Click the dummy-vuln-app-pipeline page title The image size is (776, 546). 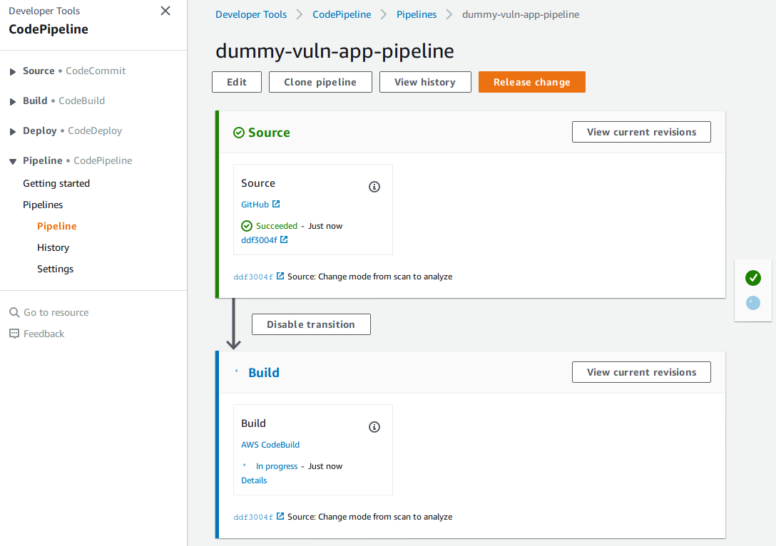(x=335, y=51)
